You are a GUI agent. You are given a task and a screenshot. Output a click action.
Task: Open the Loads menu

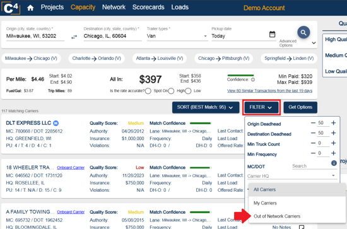coord(180,7)
